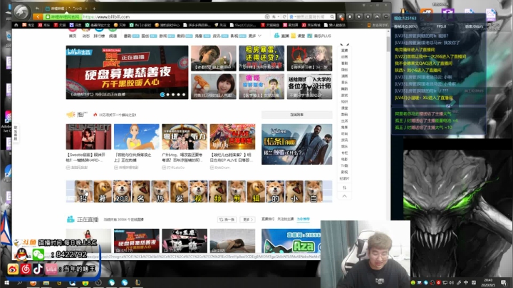Close the bilibili browser tab

click(86, 9)
